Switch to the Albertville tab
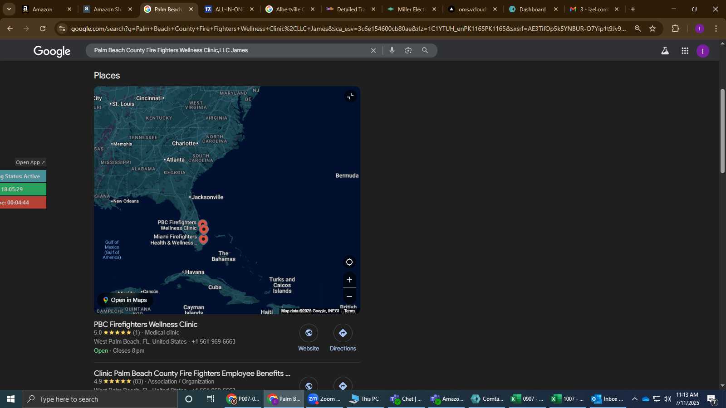The width and height of the screenshot is (726, 408). tap(290, 9)
